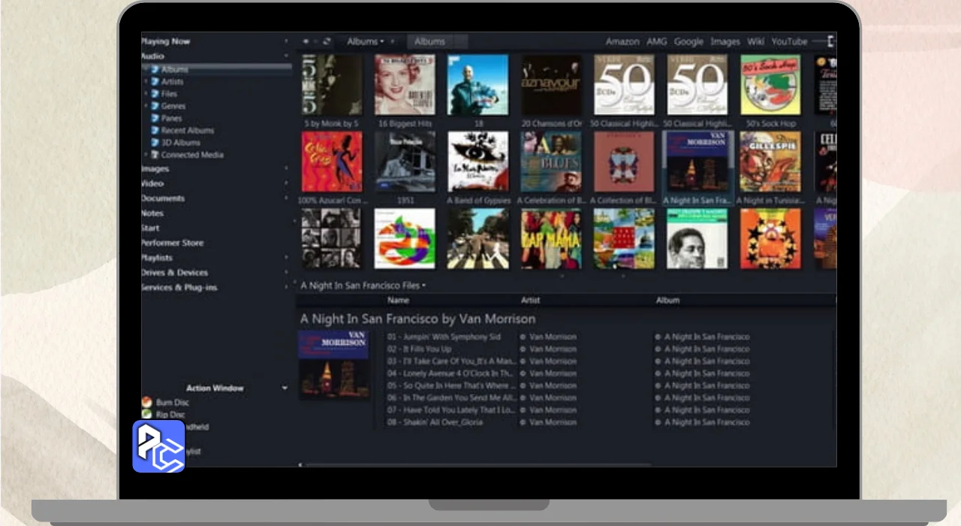Sort by the Artist column header

coord(530,300)
